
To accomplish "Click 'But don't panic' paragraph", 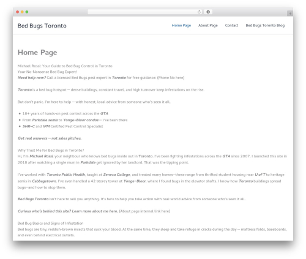I will tap(94, 102).
